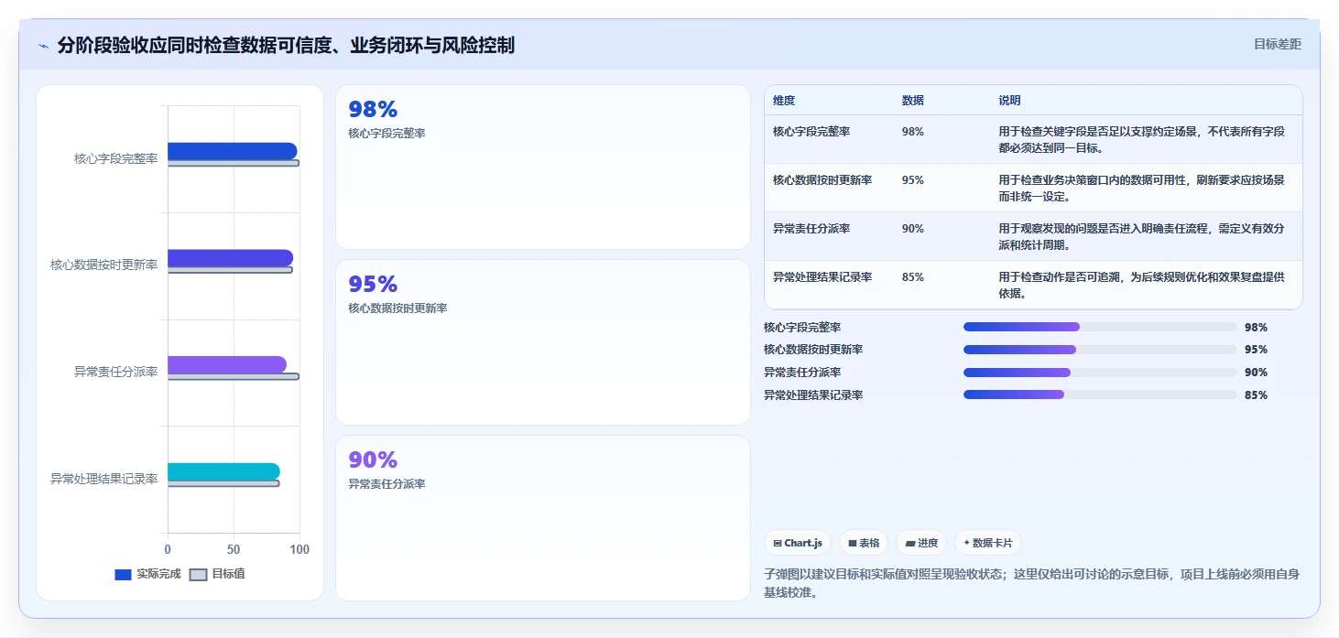Click the 说明 column header
The width and height of the screenshot is (1339, 638).
[x=1009, y=101]
